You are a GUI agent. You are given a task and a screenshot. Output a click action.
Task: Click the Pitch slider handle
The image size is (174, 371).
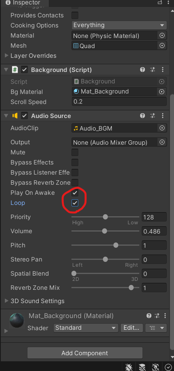click(x=115, y=245)
